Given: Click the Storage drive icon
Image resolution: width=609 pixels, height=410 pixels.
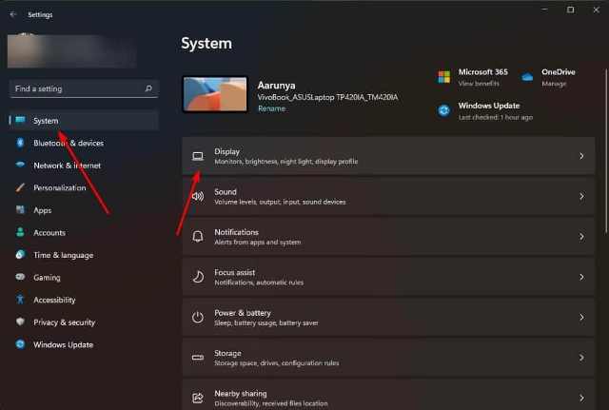Looking at the screenshot, I should [x=198, y=358].
